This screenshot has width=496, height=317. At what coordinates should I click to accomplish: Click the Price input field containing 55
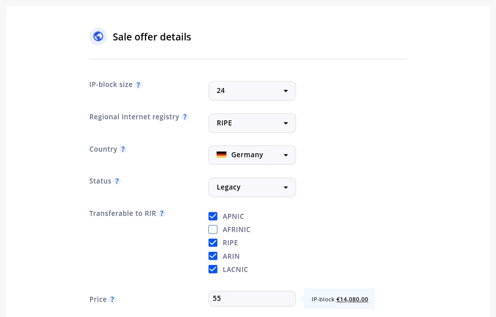point(252,298)
